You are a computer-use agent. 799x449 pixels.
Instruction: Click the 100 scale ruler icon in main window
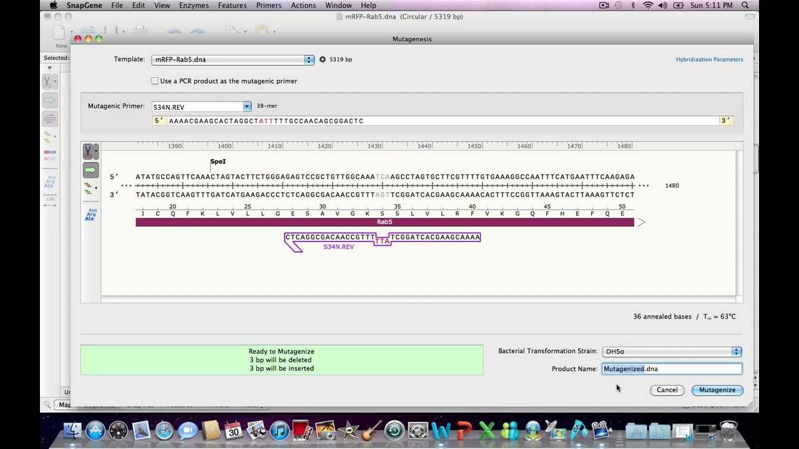pyautogui.click(x=49, y=200)
